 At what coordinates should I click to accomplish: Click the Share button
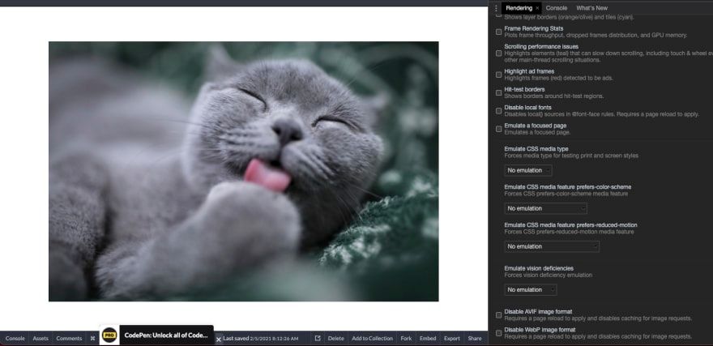tap(475, 338)
